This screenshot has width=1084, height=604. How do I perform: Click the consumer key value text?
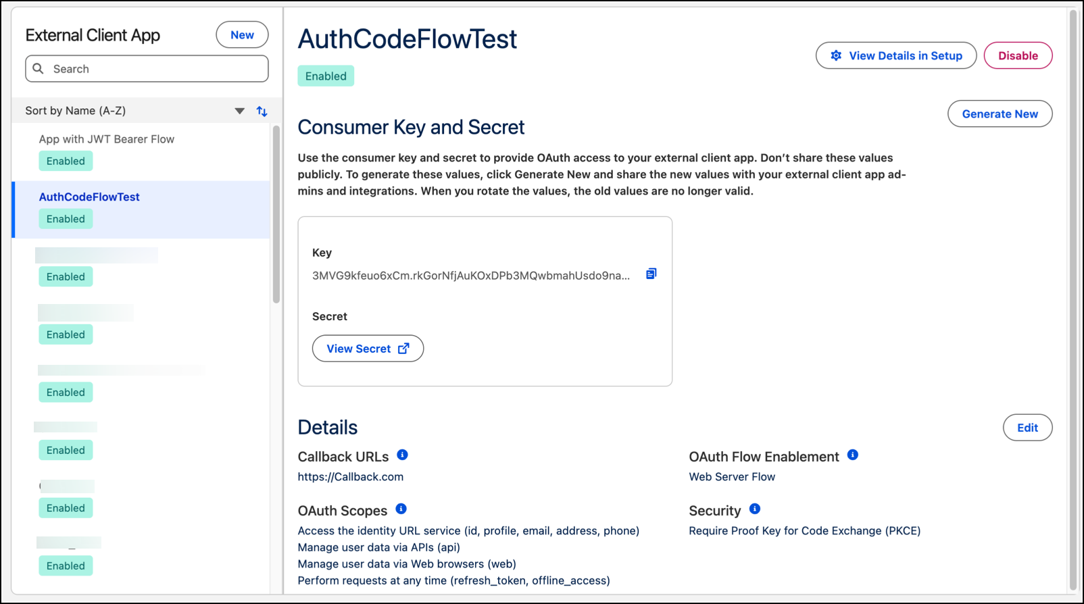click(471, 276)
